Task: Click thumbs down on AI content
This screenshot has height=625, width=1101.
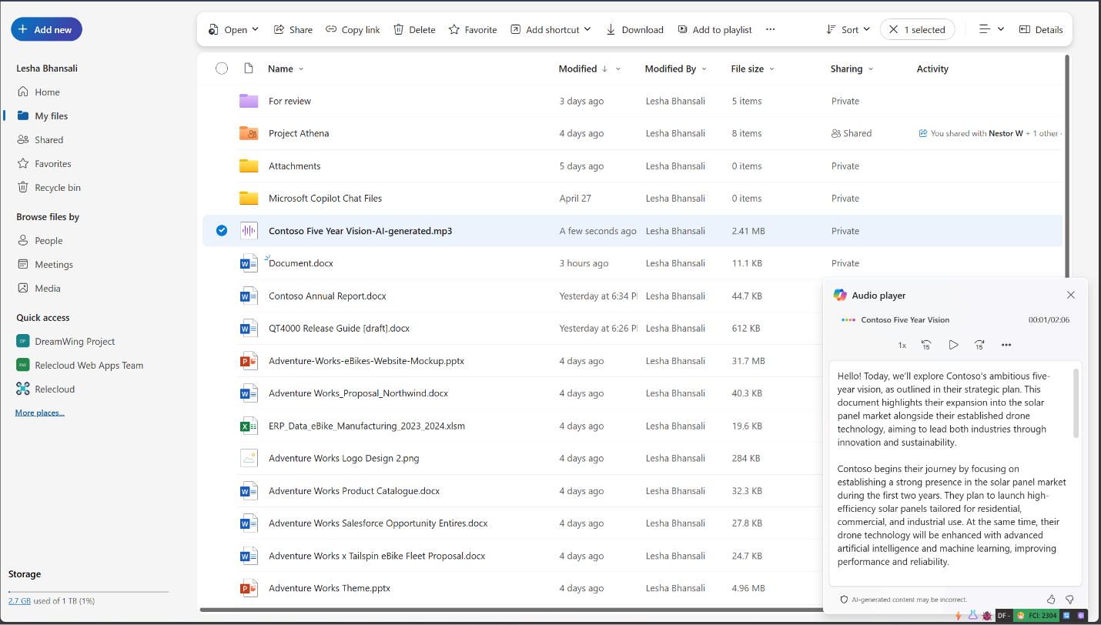Action: pyautogui.click(x=1069, y=599)
